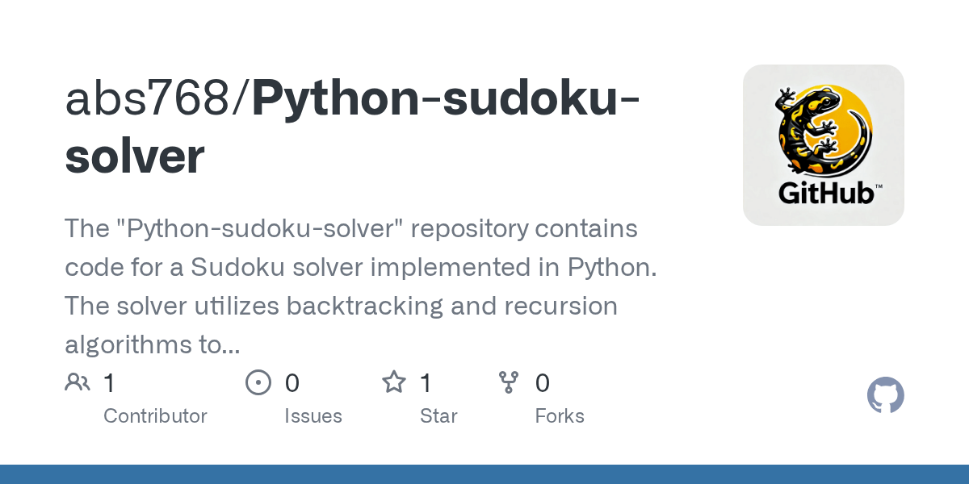The image size is (969, 484).
Task: Click the blue language bar at bottom
Action: pos(484,474)
